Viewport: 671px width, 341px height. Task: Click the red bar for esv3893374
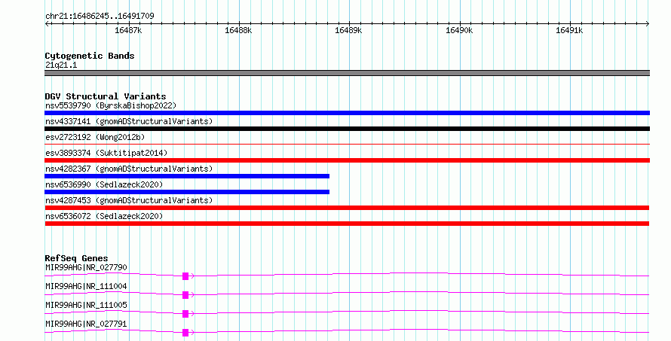347,160
